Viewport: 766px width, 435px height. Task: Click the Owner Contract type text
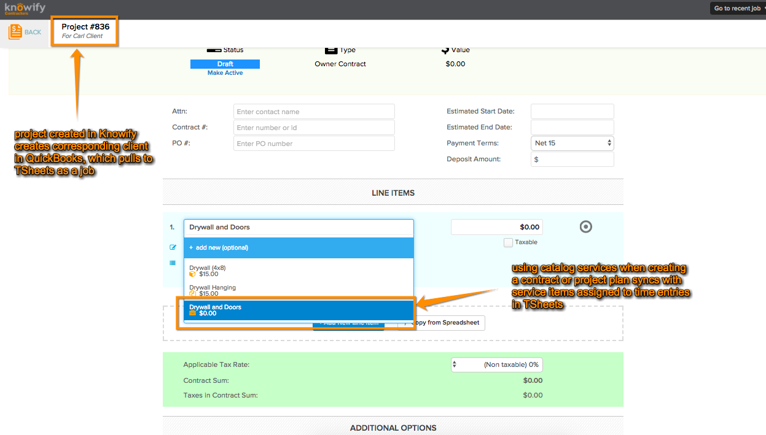[x=340, y=64]
